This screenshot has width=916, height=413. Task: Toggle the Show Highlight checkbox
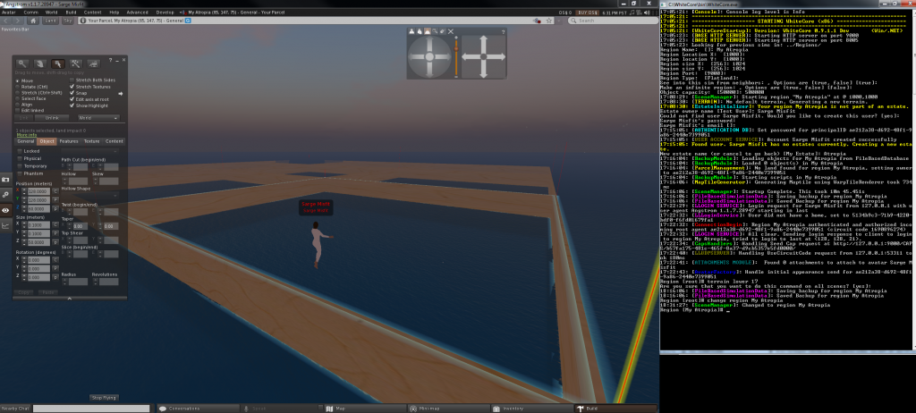pos(72,105)
